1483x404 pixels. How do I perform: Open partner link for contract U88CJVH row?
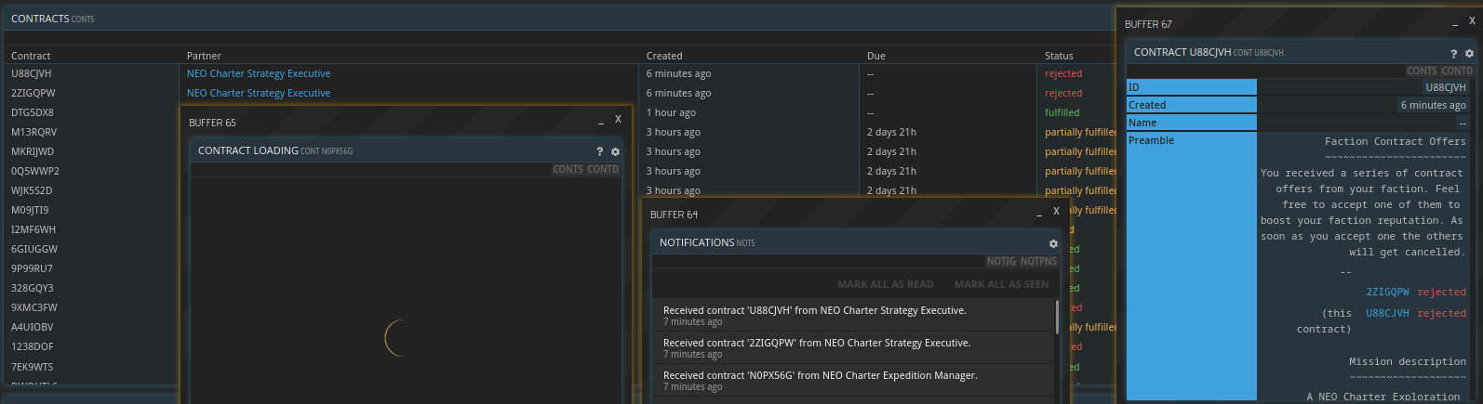point(259,73)
